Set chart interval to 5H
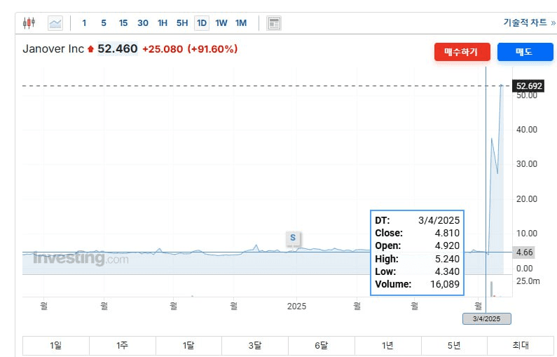This screenshot has width=557, height=357. (182, 23)
